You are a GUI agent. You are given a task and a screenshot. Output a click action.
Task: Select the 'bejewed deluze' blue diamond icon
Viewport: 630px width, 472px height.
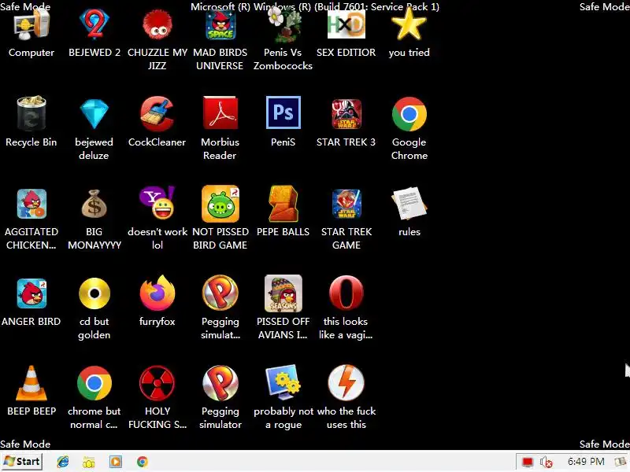click(94, 114)
